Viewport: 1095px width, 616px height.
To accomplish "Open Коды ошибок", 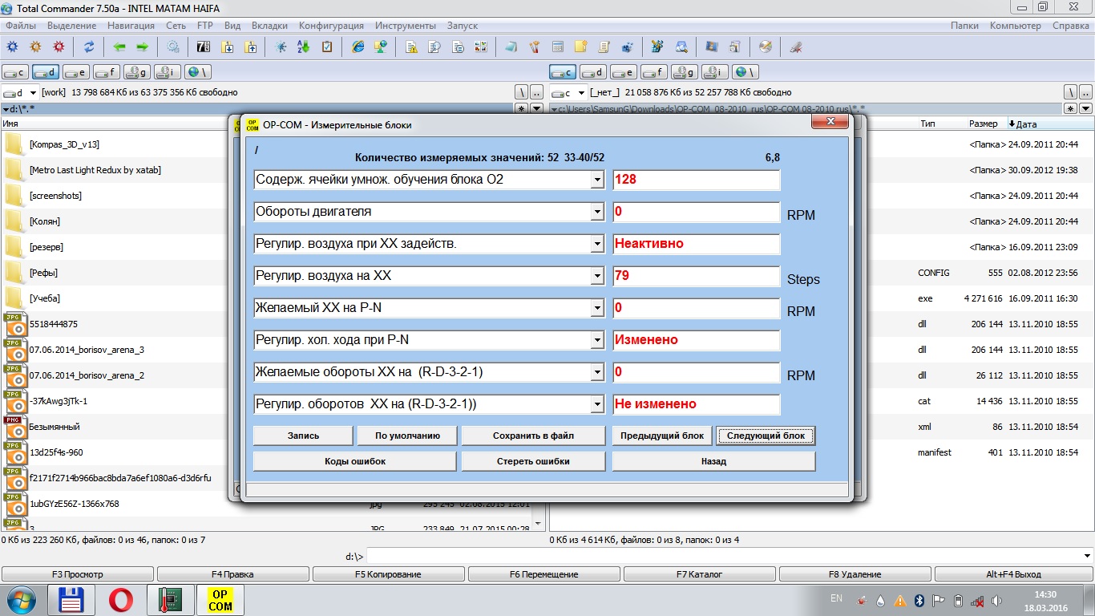I will 354,461.
